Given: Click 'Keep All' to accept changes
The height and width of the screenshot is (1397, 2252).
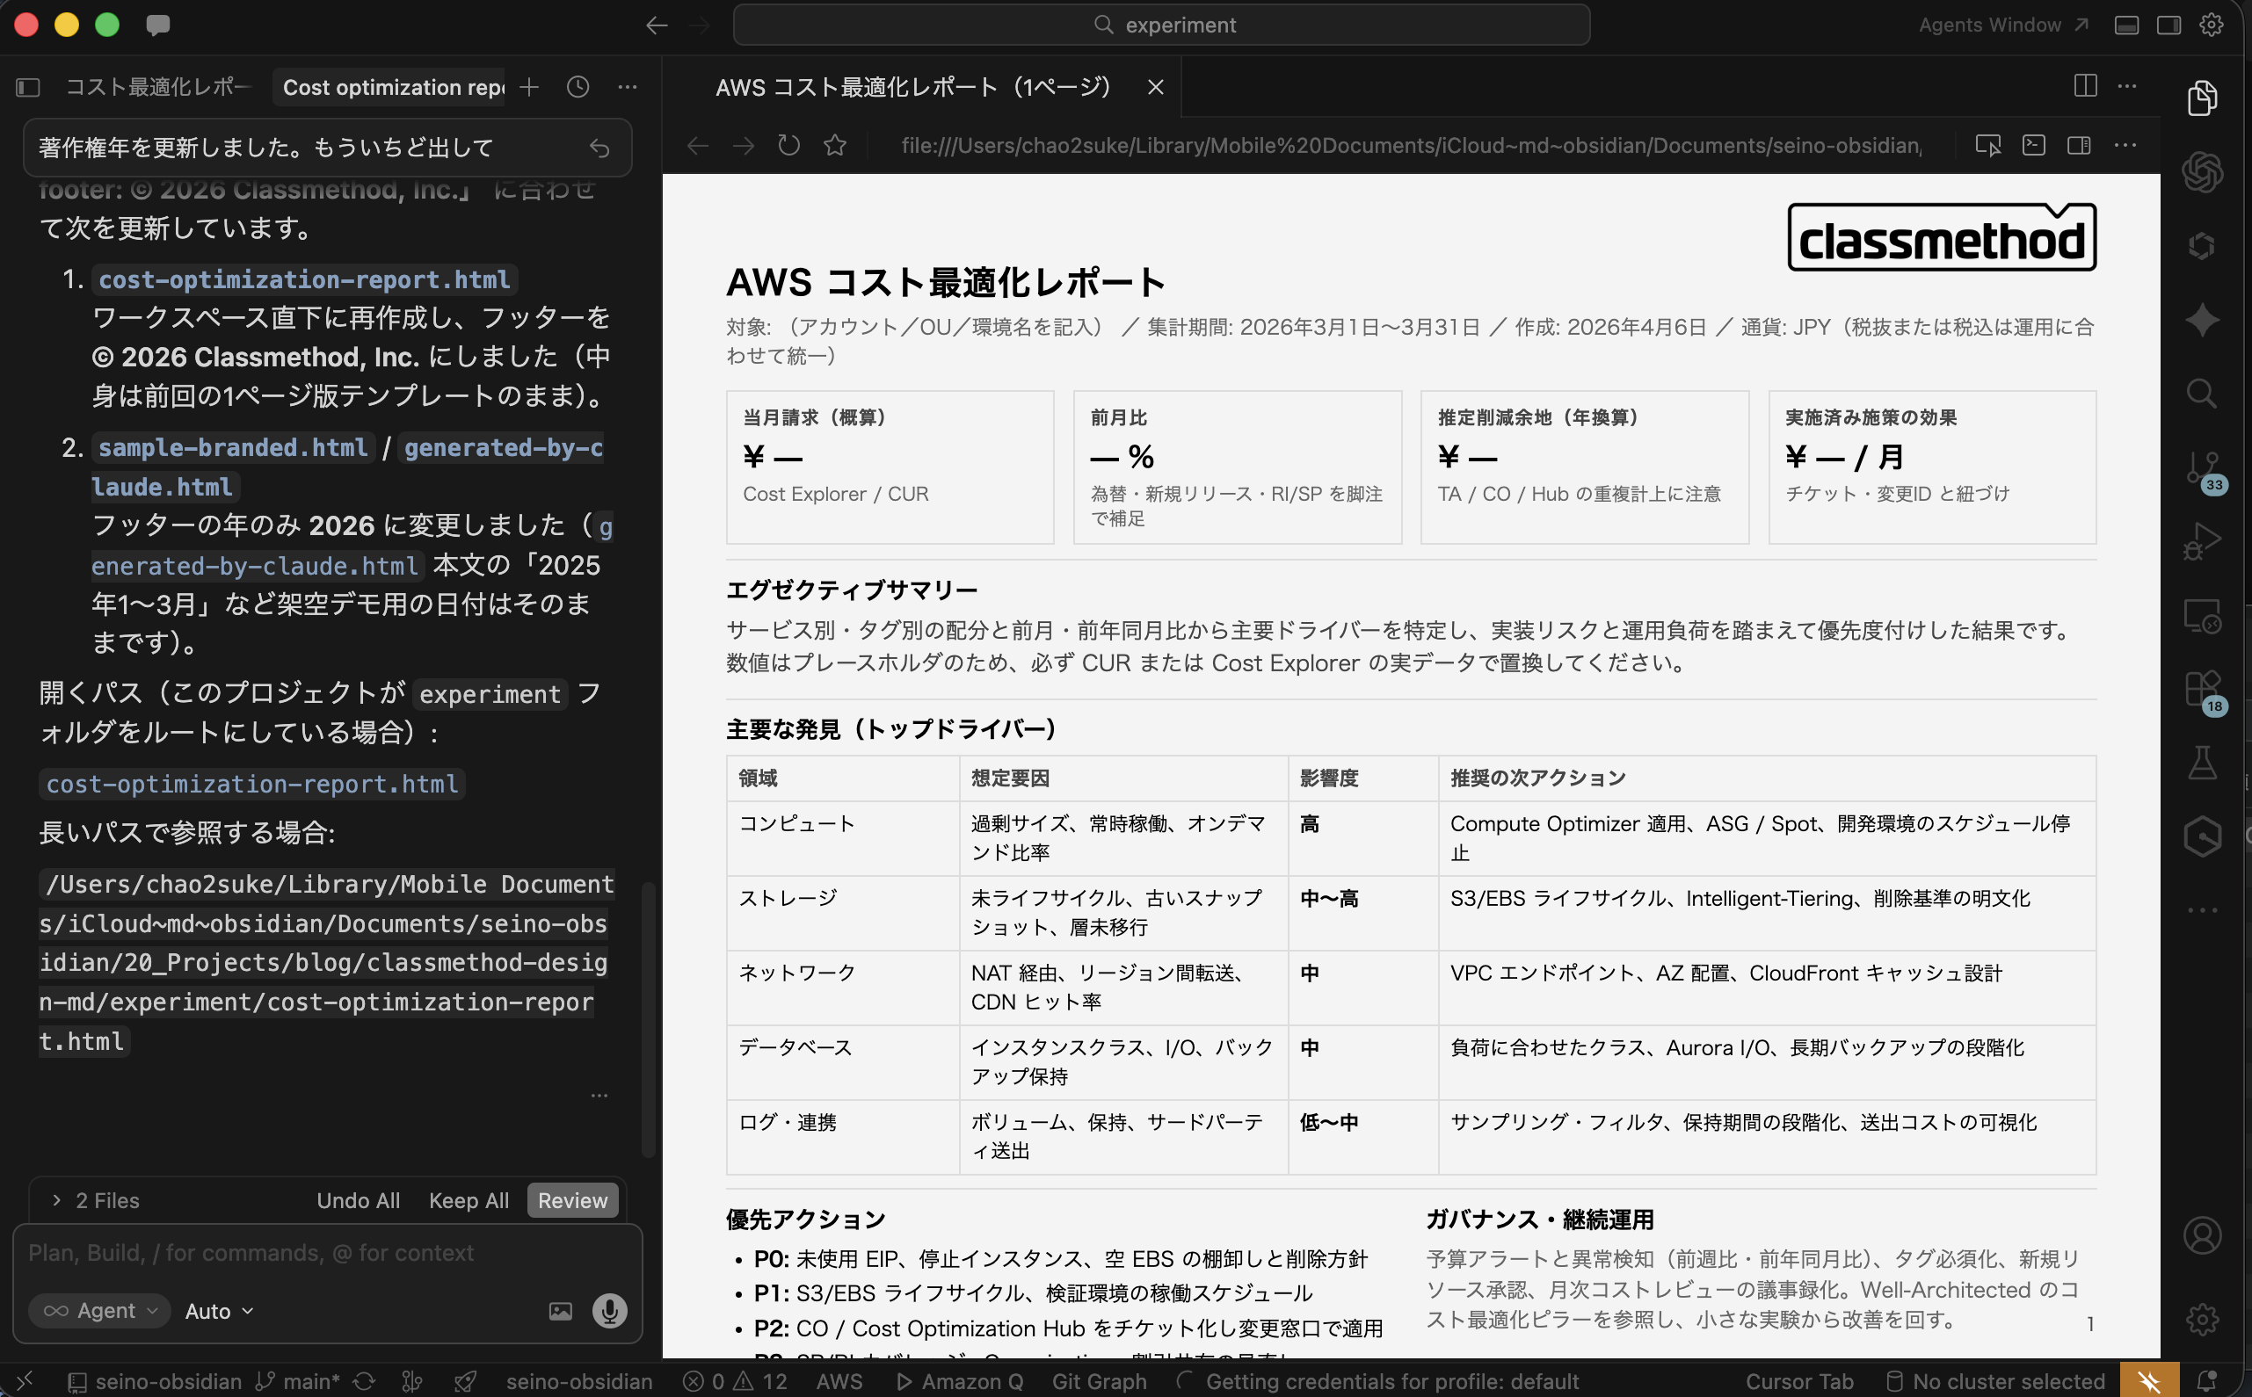Looking at the screenshot, I should pos(468,1199).
